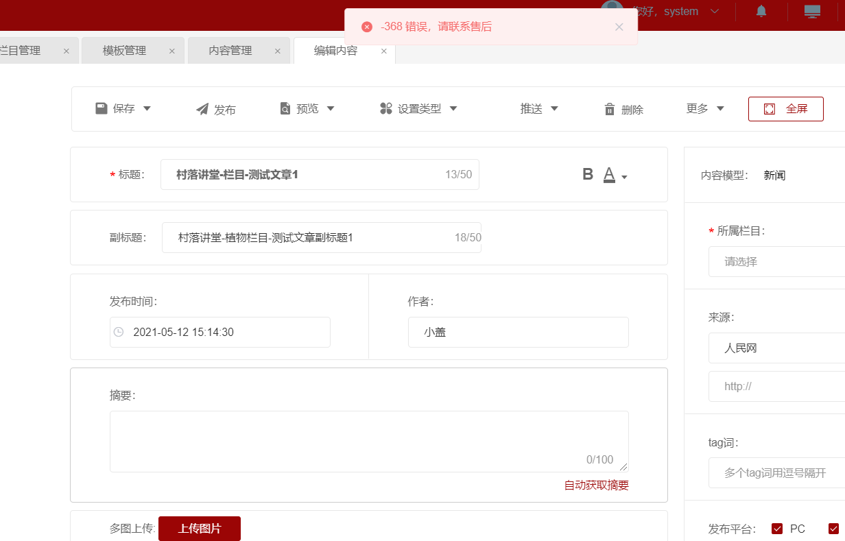Open the 所属栏目 select box

coord(776,262)
